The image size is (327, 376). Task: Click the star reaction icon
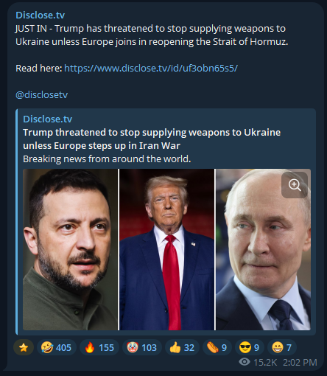click(24, 347)
